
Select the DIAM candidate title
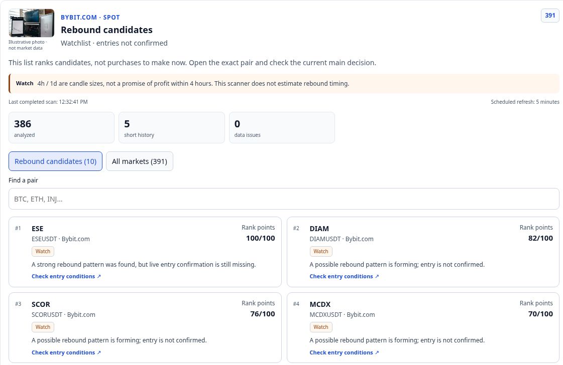pyautogui.click(x=319, y=229)
